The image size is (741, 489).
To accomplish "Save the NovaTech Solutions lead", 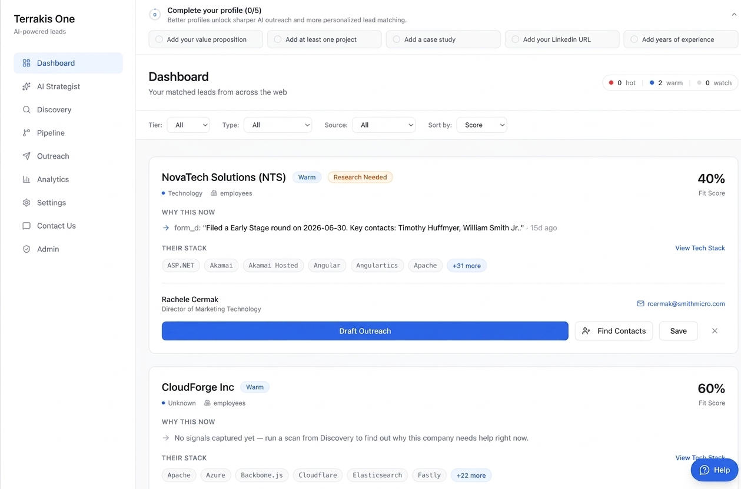I will (678, 331).
